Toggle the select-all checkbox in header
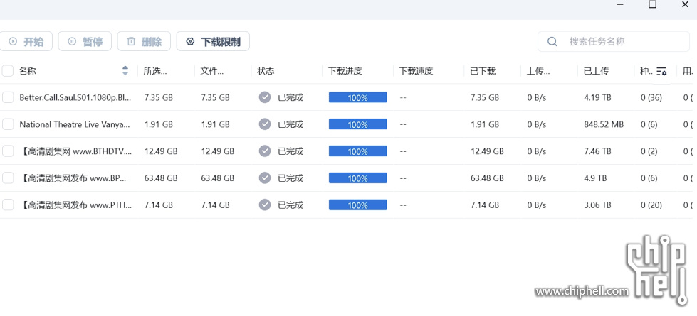Image resolution: width=697 pixels, height=316 pixels. [x=8, y=71]
